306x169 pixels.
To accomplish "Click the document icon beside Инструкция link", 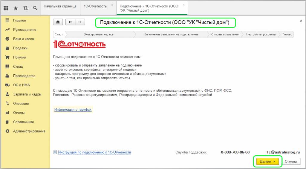I will point(55,152).
